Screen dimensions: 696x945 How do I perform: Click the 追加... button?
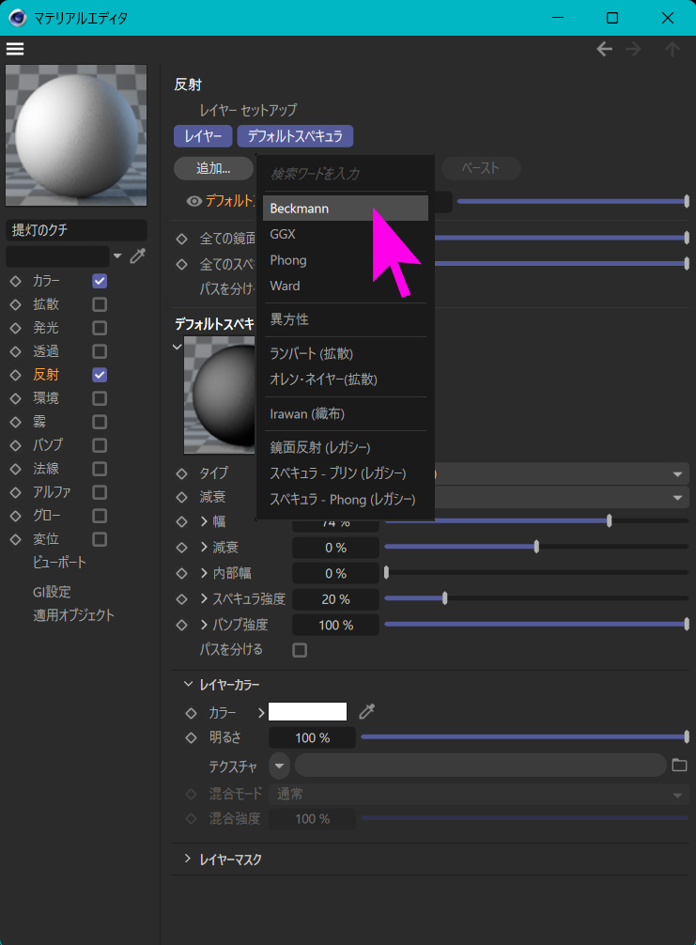(x=213, y=168)
